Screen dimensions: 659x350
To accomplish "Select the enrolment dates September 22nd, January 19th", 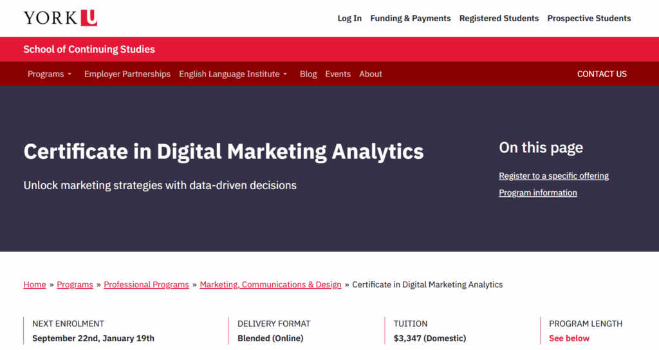I will (93, 338).
